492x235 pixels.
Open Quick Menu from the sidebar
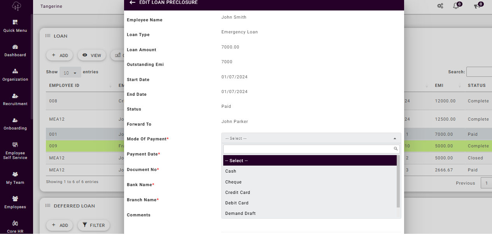click(x=15, y=26)
